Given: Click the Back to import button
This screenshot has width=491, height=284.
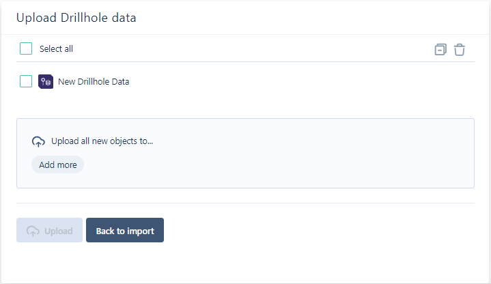Looking at the screenshot, I should tap(125, 230).
